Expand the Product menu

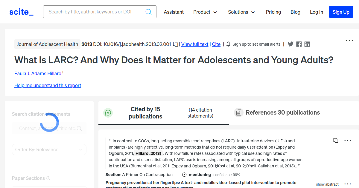coord(205,12)
